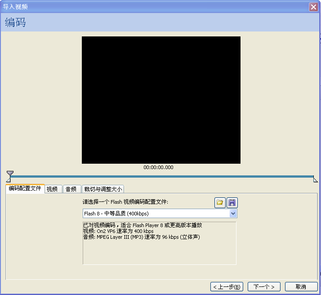The width and height of the screenshot is (321, 295).
Task: Click the 请选择一个 Flash 视频编码配置文件 label
Action: pyautogui.click(x=125, y=202)
